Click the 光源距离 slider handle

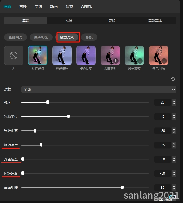(x=35, y=131)
